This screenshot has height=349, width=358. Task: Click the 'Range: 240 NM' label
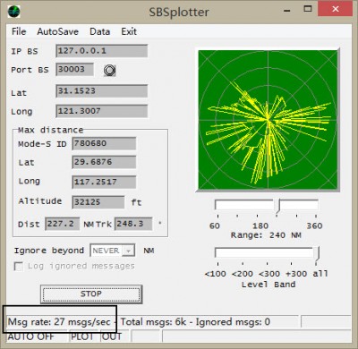point(266,235)
